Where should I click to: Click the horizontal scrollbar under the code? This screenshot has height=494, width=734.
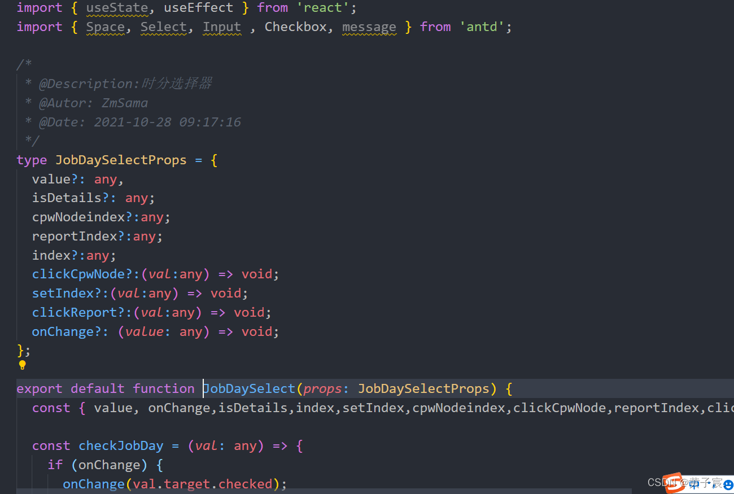tap(324, 491)
